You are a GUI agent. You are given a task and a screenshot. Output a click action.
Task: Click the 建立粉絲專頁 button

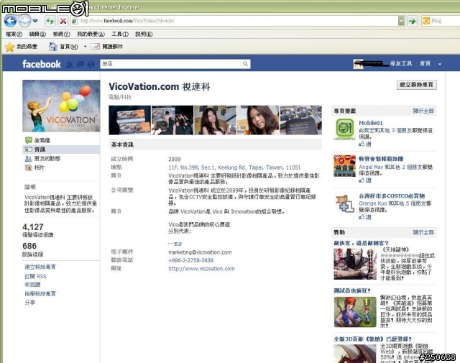click(x=417, y=85)
